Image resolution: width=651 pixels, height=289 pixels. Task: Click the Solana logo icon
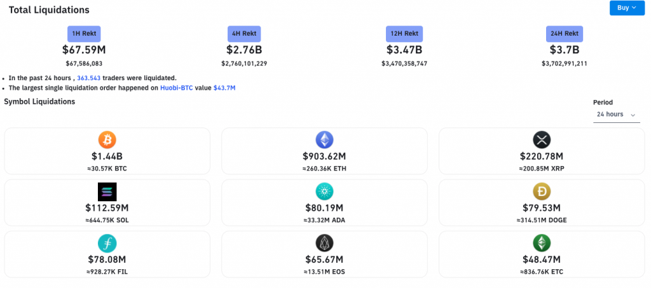107,192
